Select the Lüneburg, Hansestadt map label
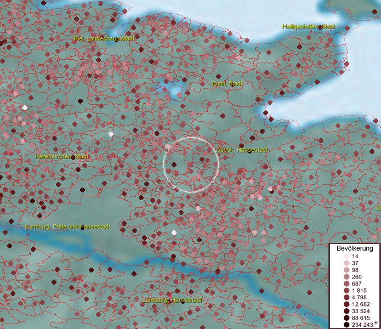 (172, 300)
